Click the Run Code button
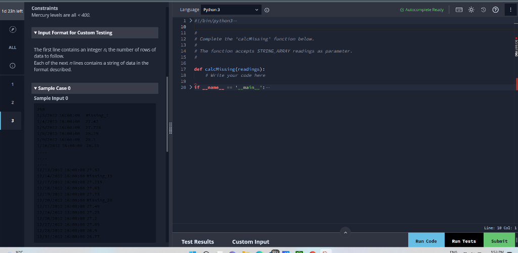This screenshot has width=518, height=253. pyautogui.click(x=426, y=241)
